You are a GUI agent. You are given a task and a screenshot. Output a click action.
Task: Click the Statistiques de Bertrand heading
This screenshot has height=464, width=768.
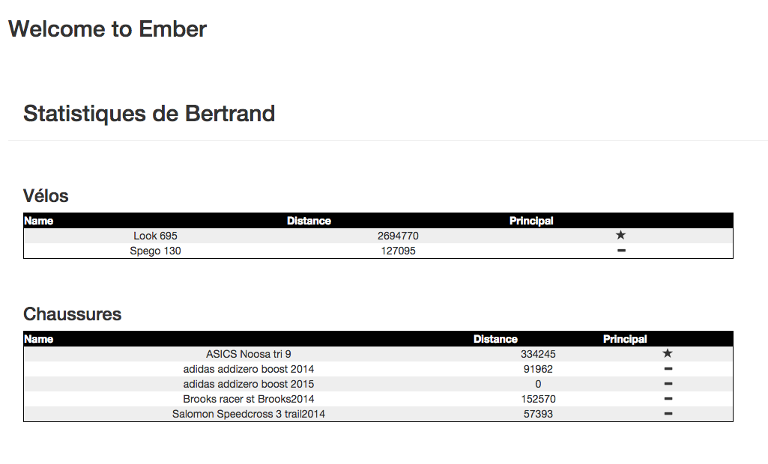(149, 114)
